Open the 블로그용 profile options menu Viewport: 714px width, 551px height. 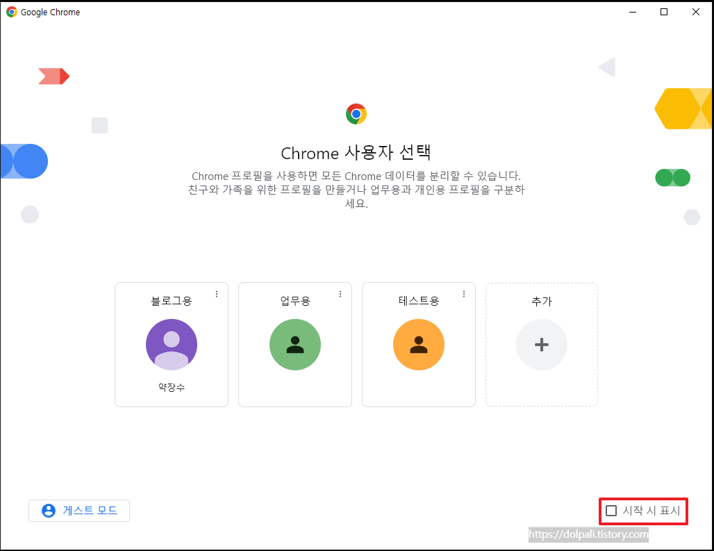pyautogui.click(x=216, y=293)
